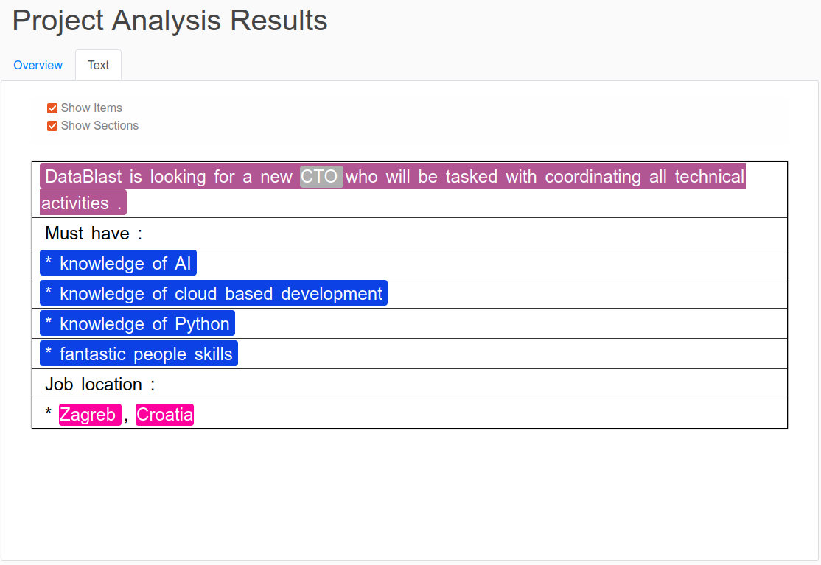The width and height of the screenshot is (821, 565).
Task: Select the Text tab
Action: click(99, 65)
